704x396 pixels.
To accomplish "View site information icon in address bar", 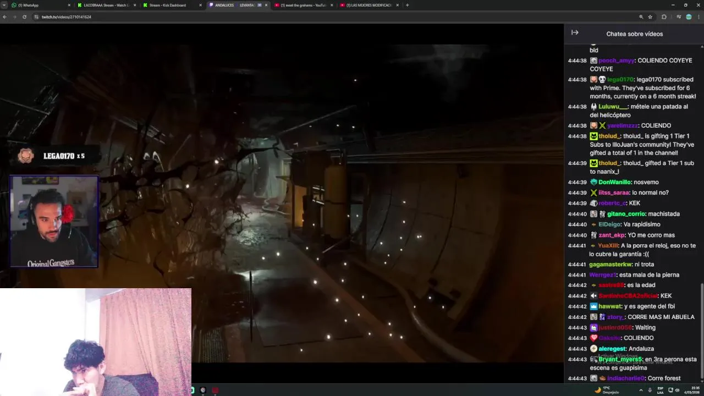I will (36, 17).
